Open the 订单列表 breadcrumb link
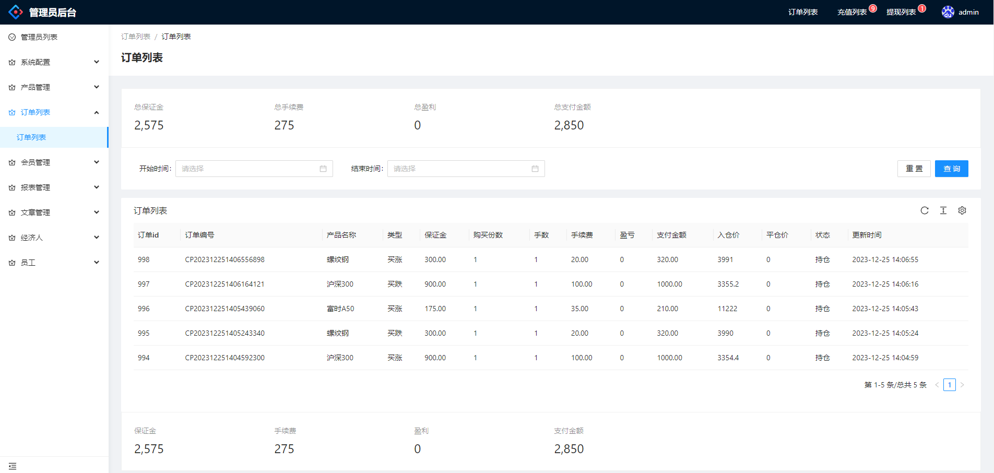Viewport: 994px width, 473px height. tap(135, 37)
